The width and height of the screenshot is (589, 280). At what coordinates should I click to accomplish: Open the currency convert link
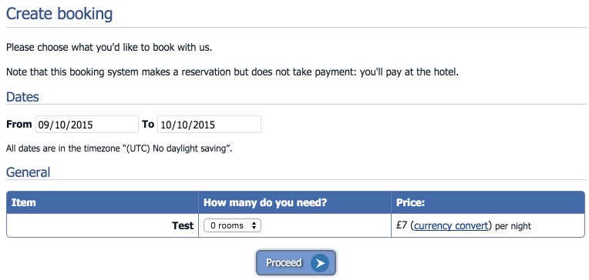451,225
